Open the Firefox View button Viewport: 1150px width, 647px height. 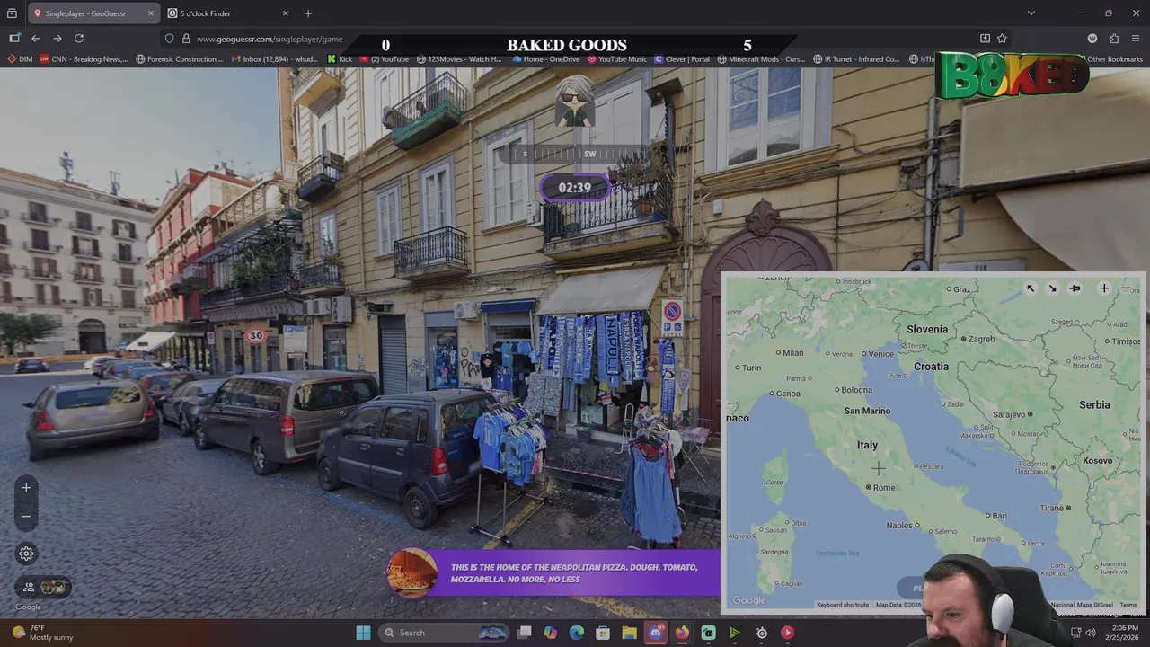pos(12,13)
